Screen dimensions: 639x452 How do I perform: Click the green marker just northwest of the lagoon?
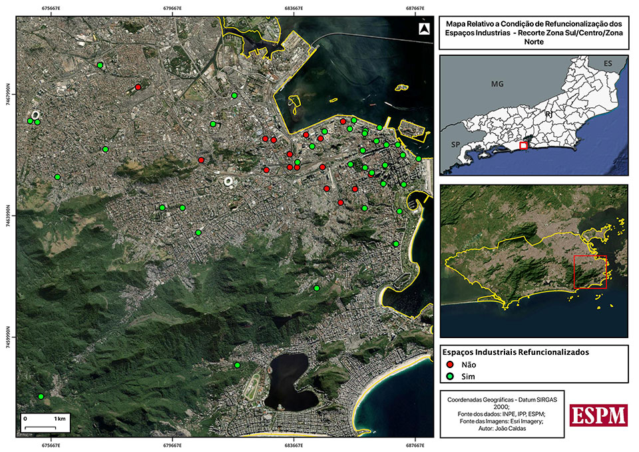(x=238, y=365)
